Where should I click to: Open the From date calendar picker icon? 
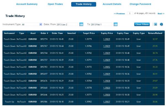coord(81,24)
